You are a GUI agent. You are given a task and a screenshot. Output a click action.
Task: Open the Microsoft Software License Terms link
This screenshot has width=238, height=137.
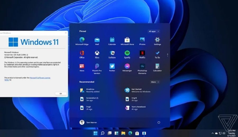[40, 78]
